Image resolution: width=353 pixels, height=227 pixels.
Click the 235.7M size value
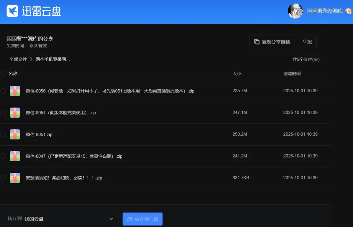click(x=240, y=91)
